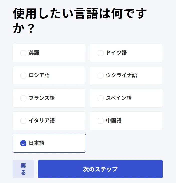The image size is (176, 183).
Task: Go back with the 戻る button
Action: coord(23,169)
